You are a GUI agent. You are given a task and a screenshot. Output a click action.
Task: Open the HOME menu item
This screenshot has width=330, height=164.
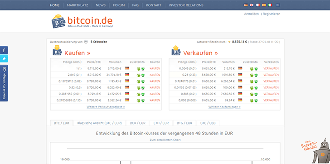click(55, 5)
